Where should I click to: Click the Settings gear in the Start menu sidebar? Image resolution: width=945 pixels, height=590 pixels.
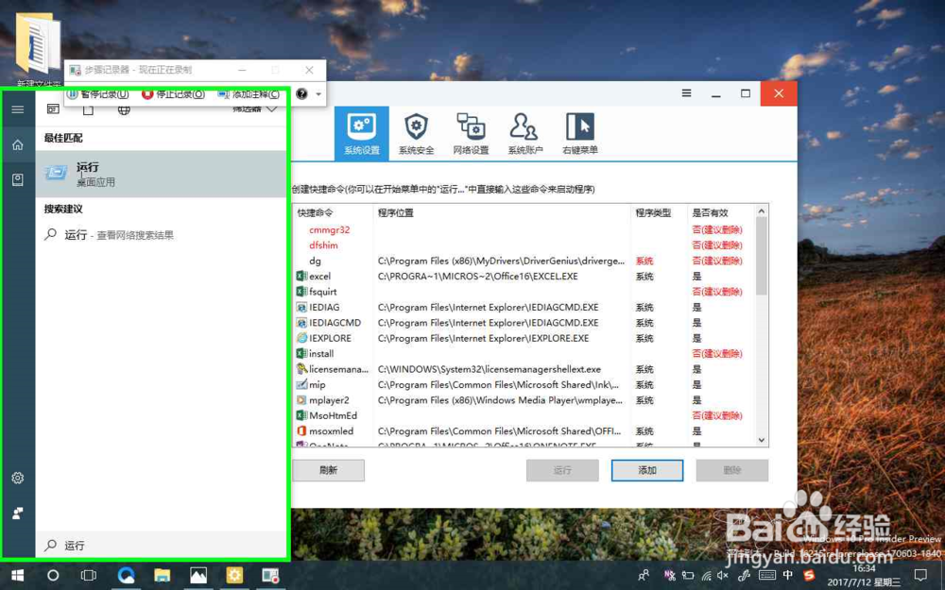pyautogui.click(x=17, y=479)
